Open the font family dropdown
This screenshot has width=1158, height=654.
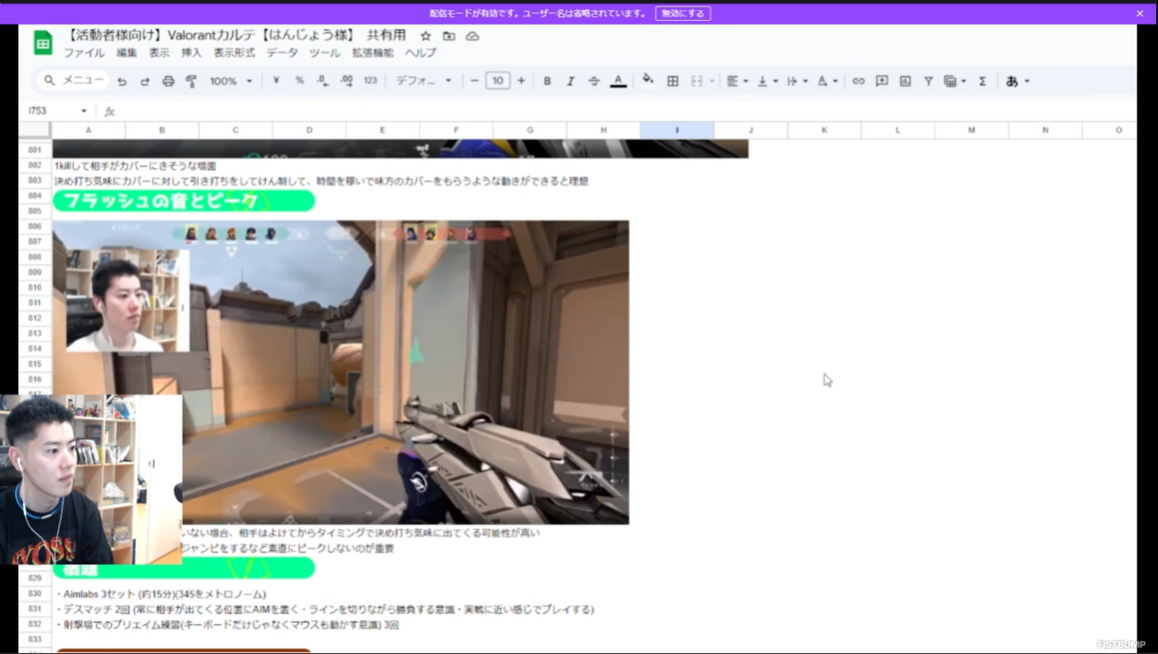click(x=423, y=81)
